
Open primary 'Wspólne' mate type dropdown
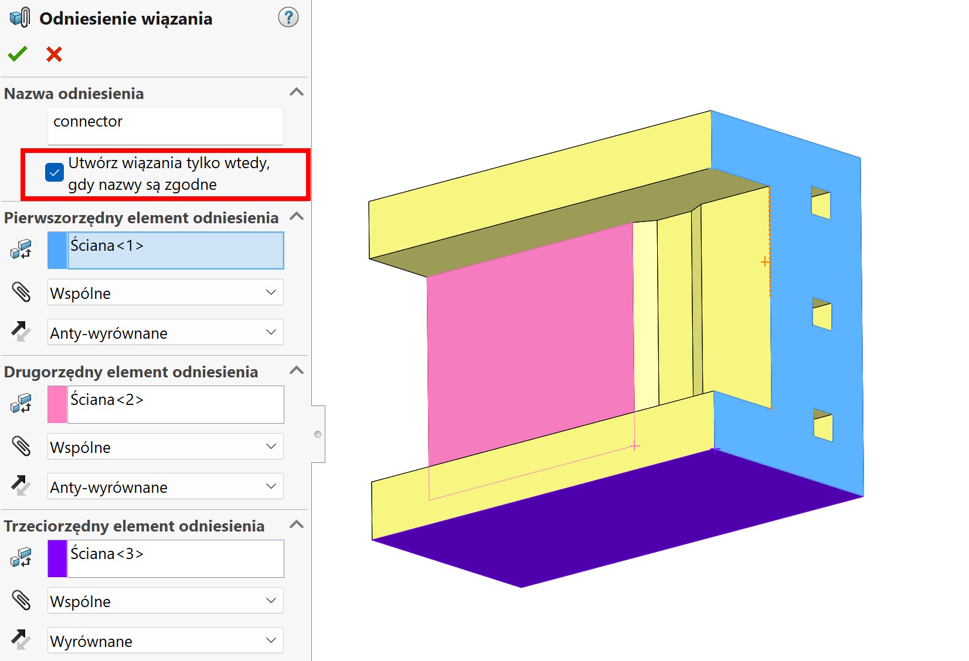coord(165,292)
